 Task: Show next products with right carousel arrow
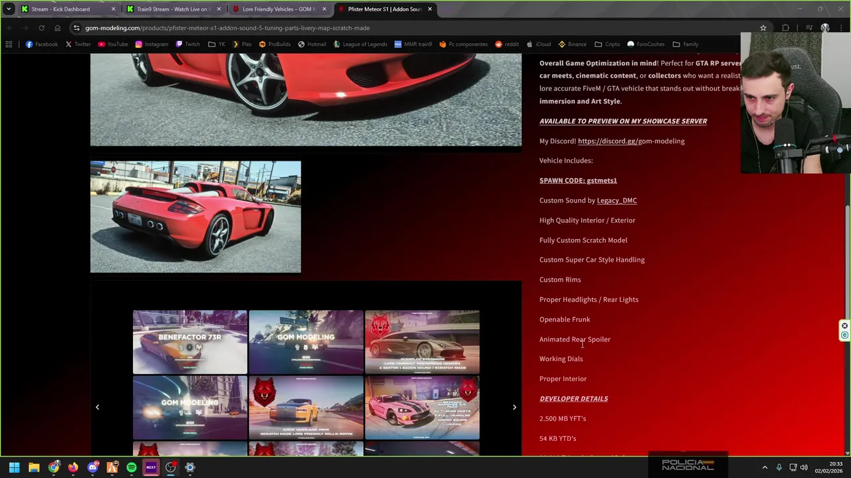point(514,407)
